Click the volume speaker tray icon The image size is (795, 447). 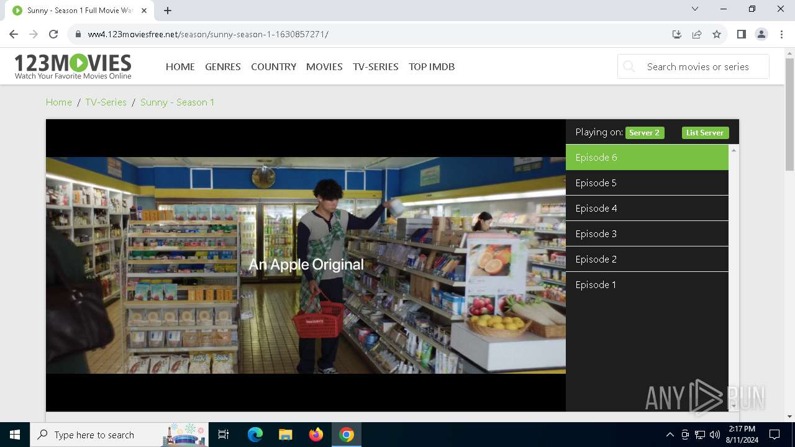click(x=715, y=435)
